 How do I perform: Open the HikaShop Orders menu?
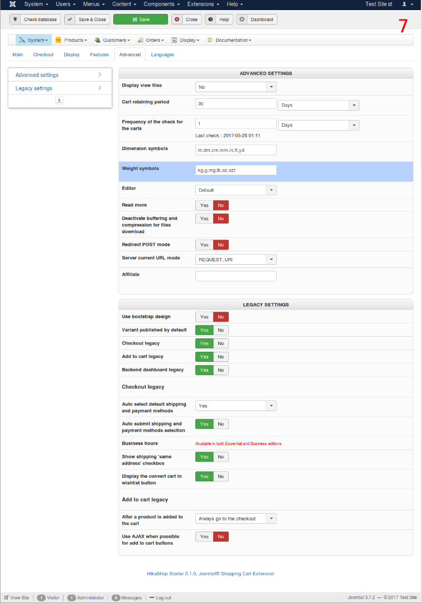click(151, 40)
